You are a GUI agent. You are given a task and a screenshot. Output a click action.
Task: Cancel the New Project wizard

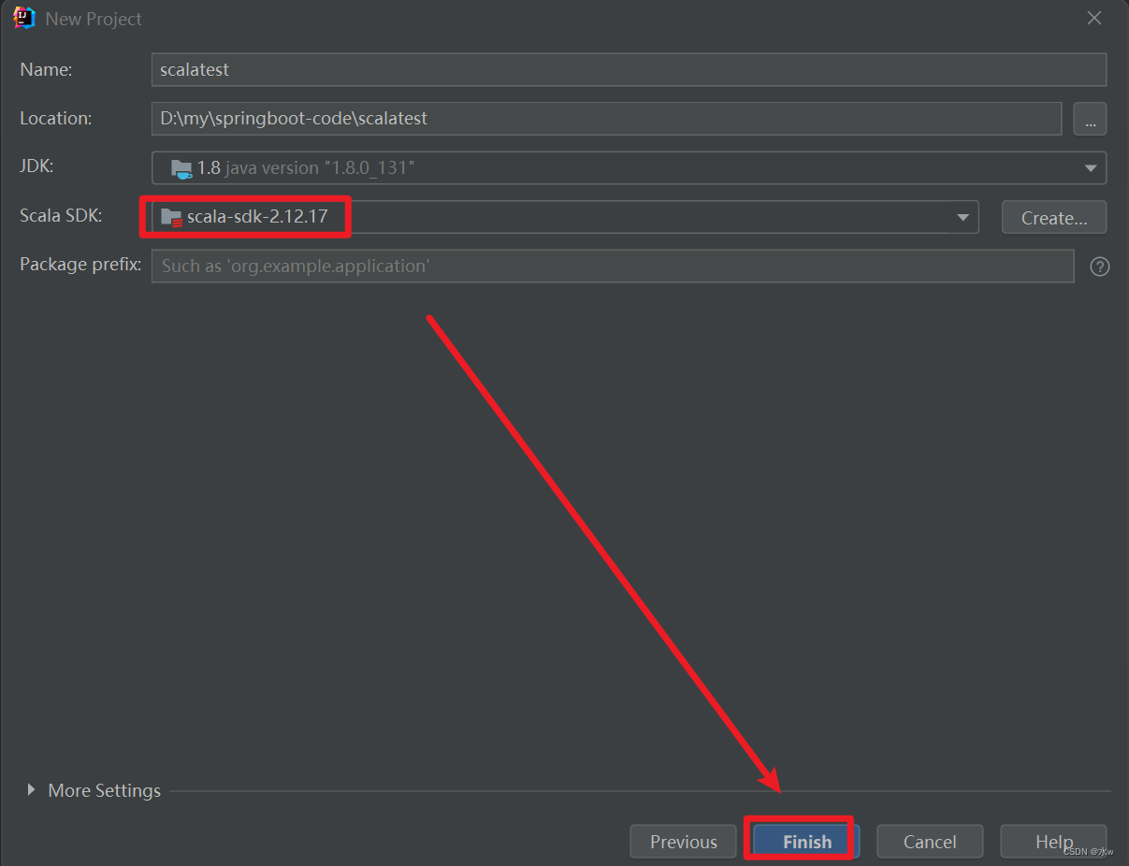[x=930, y=842]
